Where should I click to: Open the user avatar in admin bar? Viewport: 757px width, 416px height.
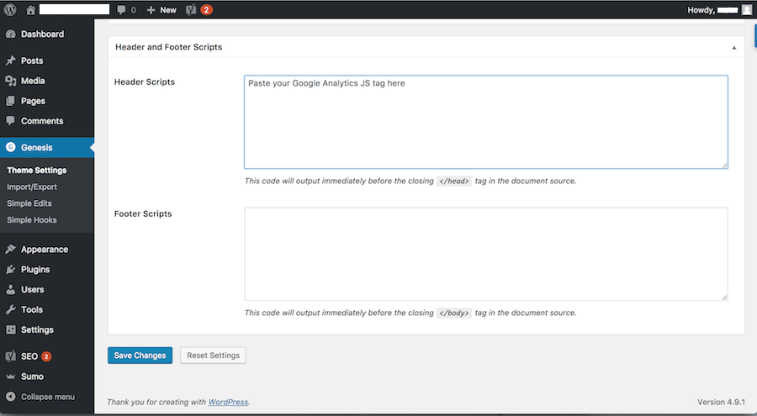[746, 9]
